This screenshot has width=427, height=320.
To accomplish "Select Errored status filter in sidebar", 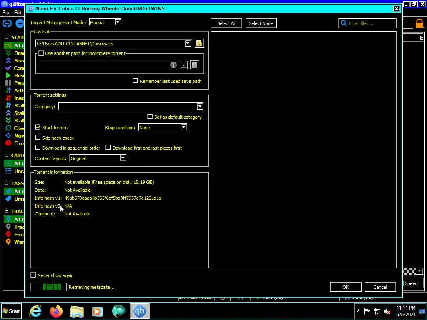I will pyautogui.click(x=15, y=143).
